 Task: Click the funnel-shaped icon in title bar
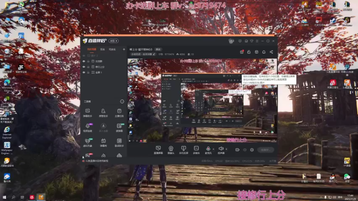pyautogui.click(x=251, y=41)
